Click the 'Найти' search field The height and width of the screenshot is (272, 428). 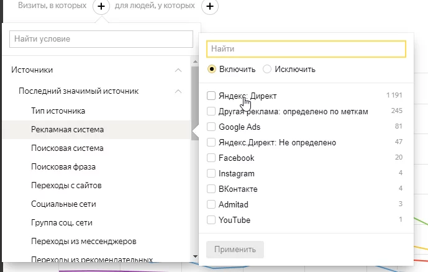pos(306,49)
